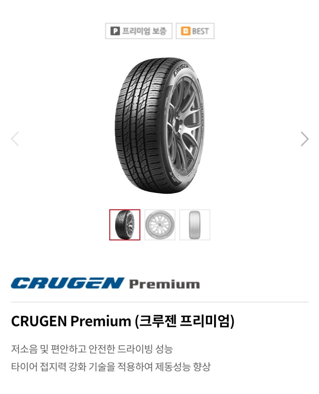
Task: Show the previous product image with left chevron
Action: [x=15, y=139]
